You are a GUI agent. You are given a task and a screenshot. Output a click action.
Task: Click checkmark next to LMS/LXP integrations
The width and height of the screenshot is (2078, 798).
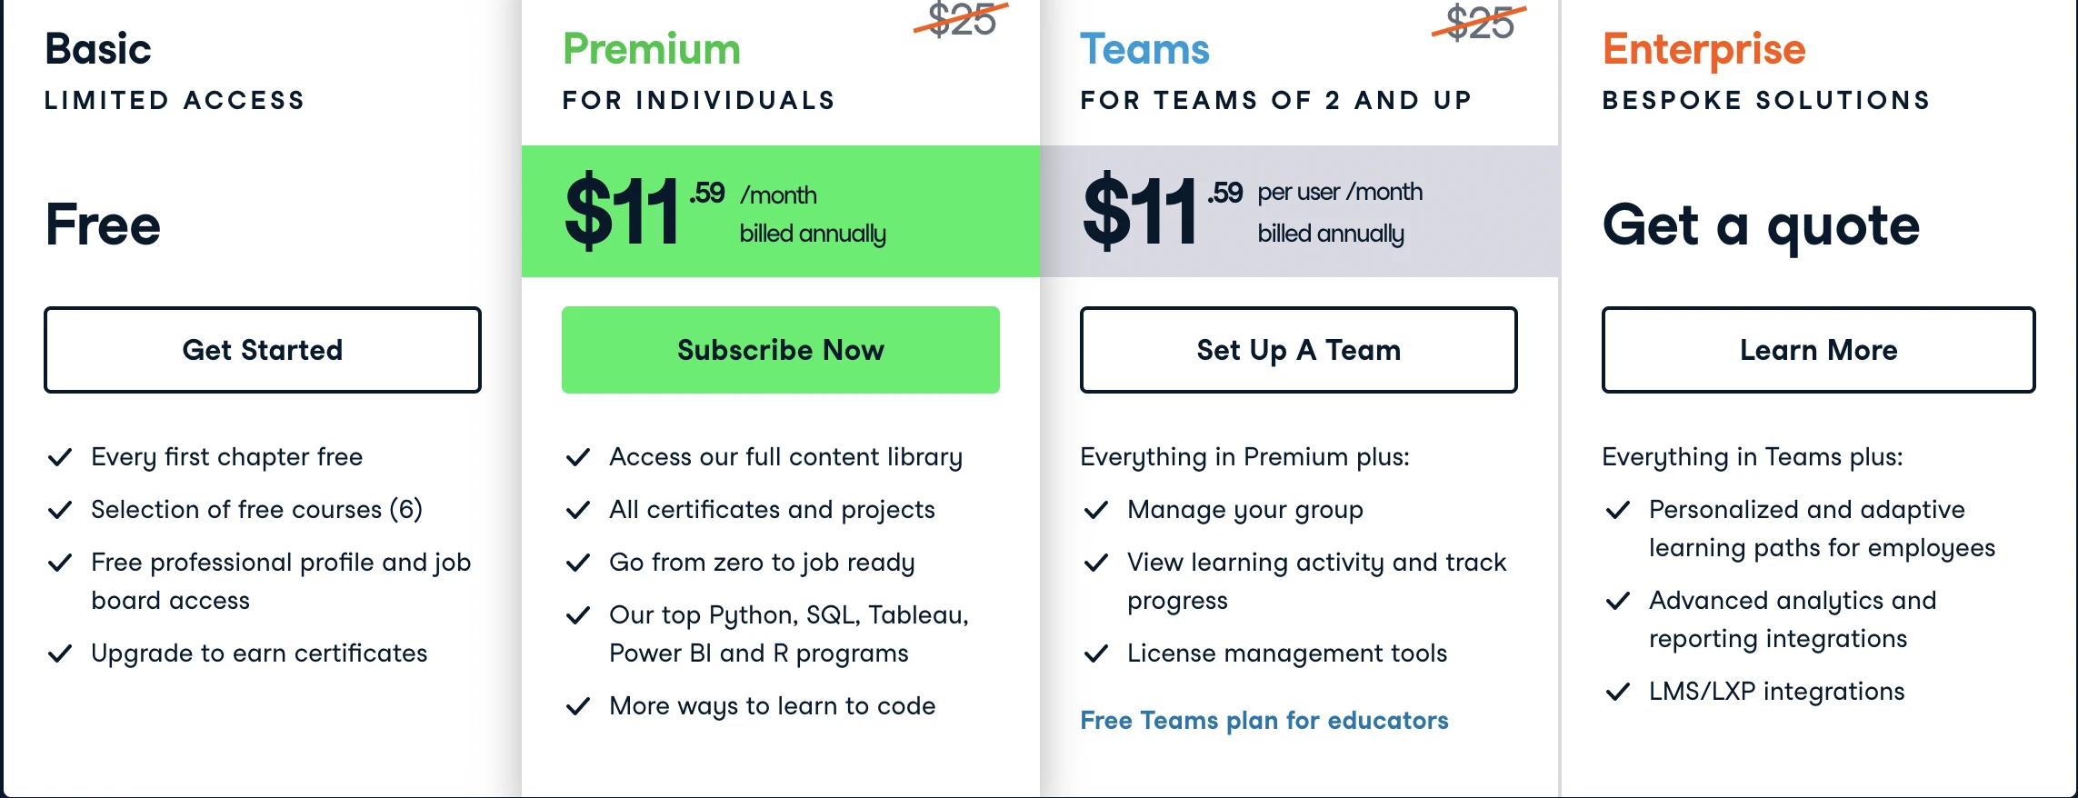click(x=1618, y=692)
